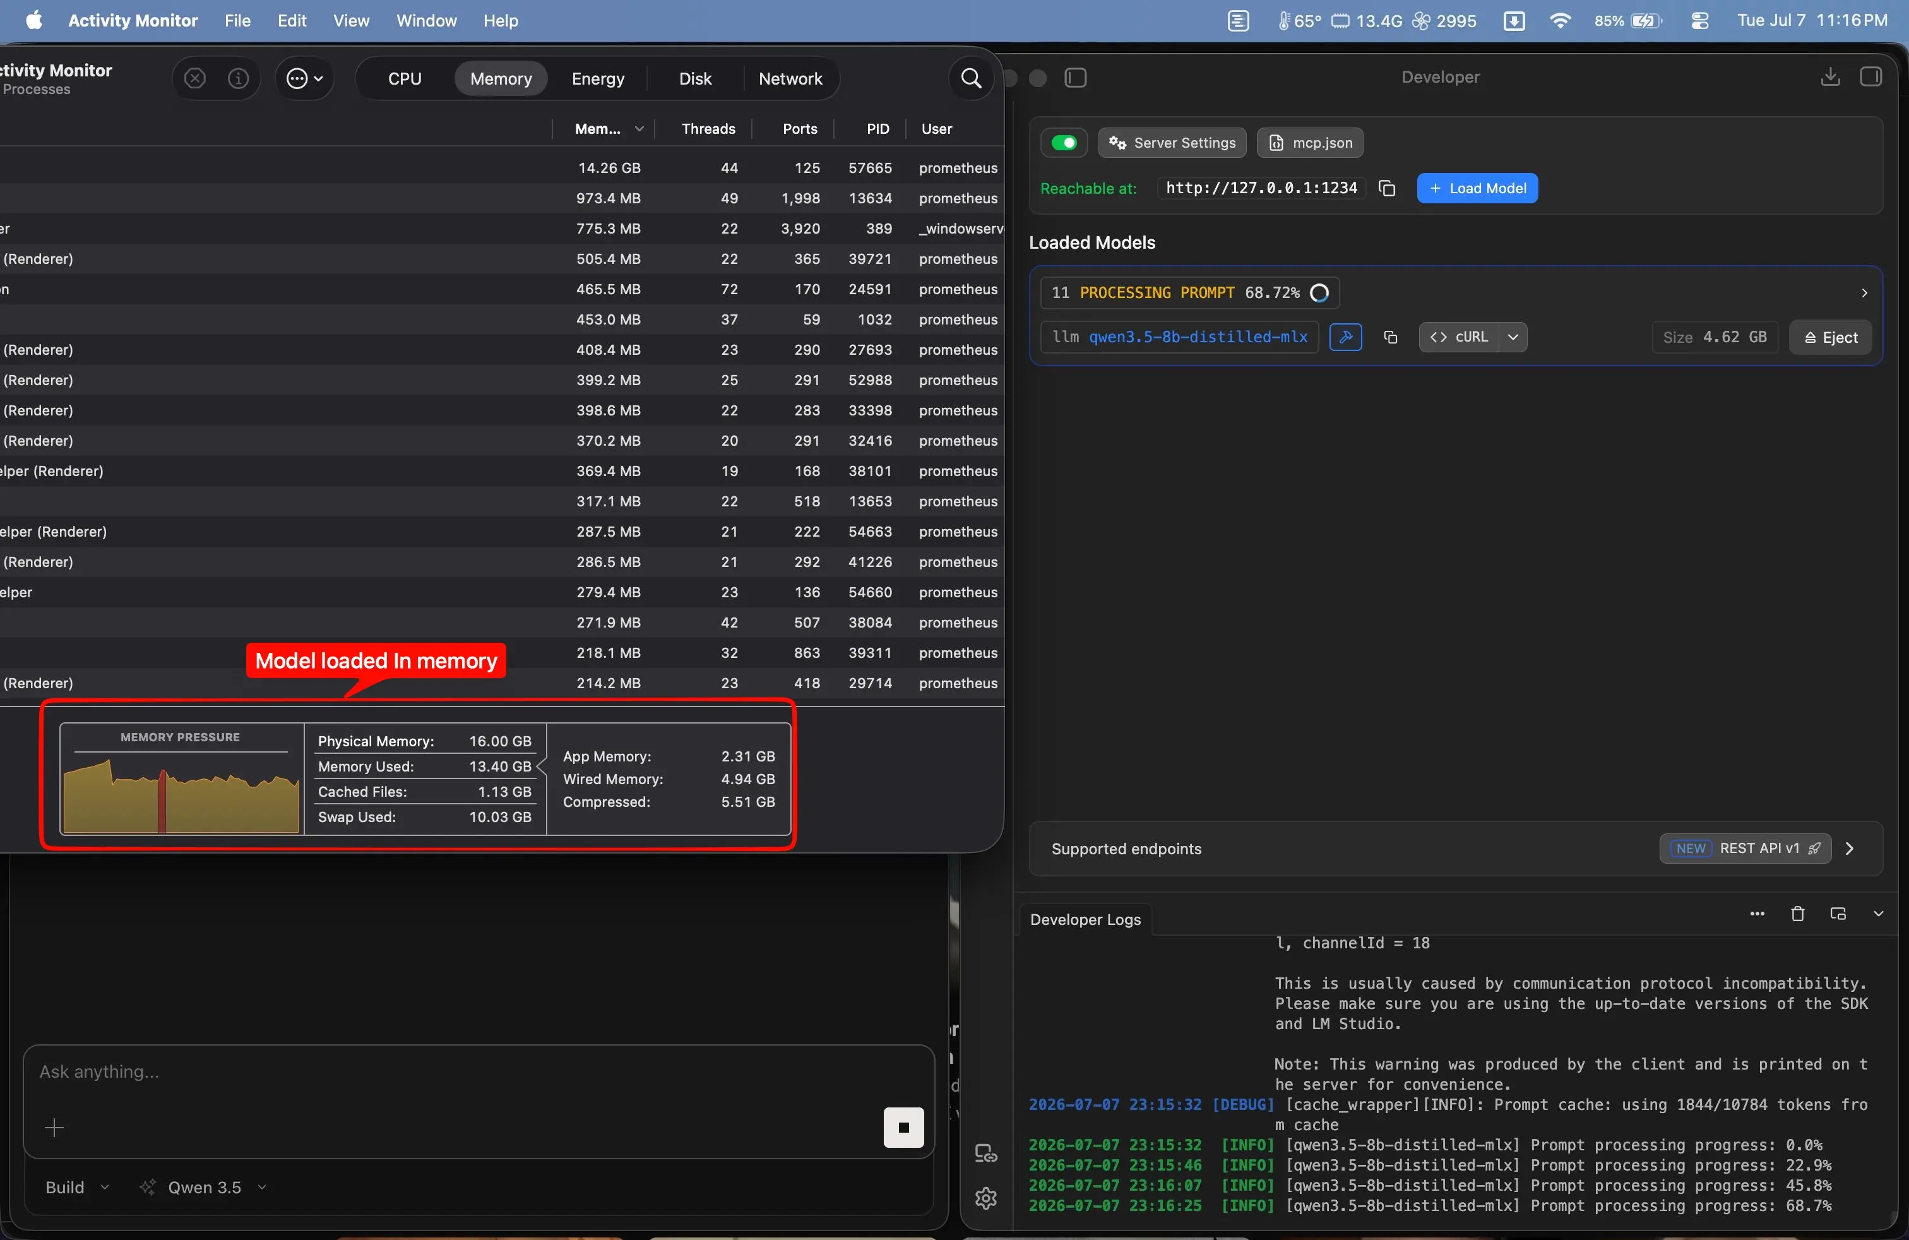Switch to the Network tab
This screenshot has width=1909, height=1240.
tap(790, 78)
